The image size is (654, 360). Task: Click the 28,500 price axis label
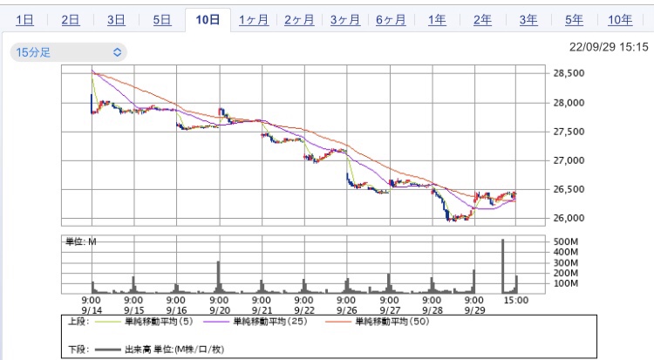pos(569,73)
